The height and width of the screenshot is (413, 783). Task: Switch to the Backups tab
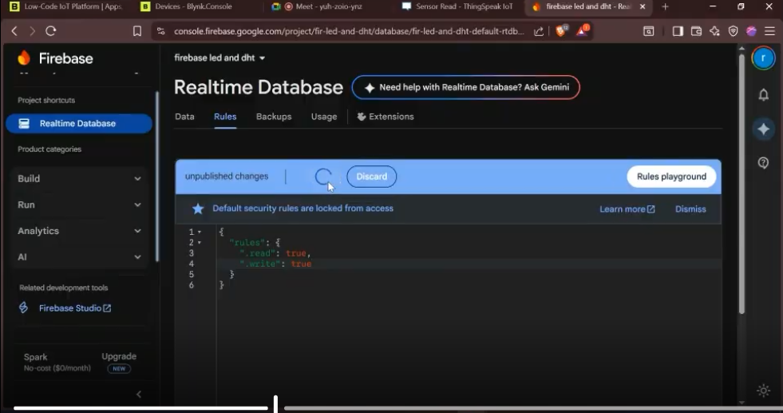pyautogui.click(x=274, y=117)
